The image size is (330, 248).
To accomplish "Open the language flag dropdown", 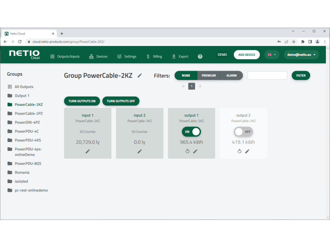I will 272,55.
